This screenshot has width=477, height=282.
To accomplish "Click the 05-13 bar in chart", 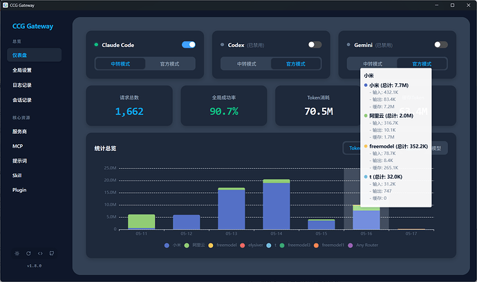I will click(x=232, y=208).
